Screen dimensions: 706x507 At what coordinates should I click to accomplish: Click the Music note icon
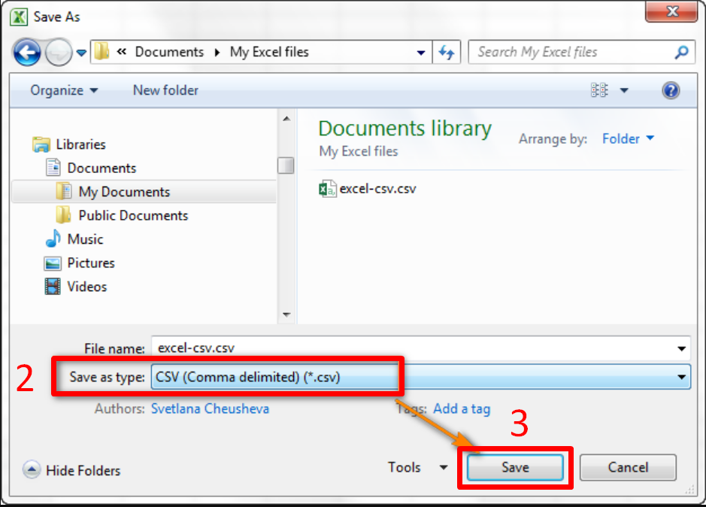point(53,239)
